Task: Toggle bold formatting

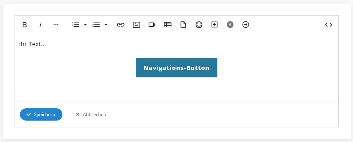Action: (25, 25)
